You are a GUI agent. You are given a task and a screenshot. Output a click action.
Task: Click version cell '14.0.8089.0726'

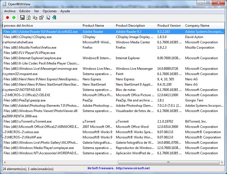click(x=168, y=69)
